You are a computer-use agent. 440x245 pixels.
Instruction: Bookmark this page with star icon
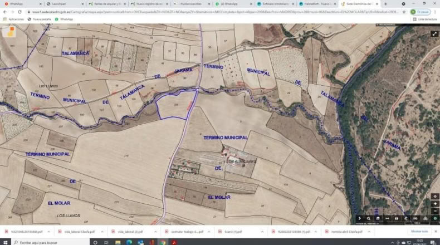point(404,12)
